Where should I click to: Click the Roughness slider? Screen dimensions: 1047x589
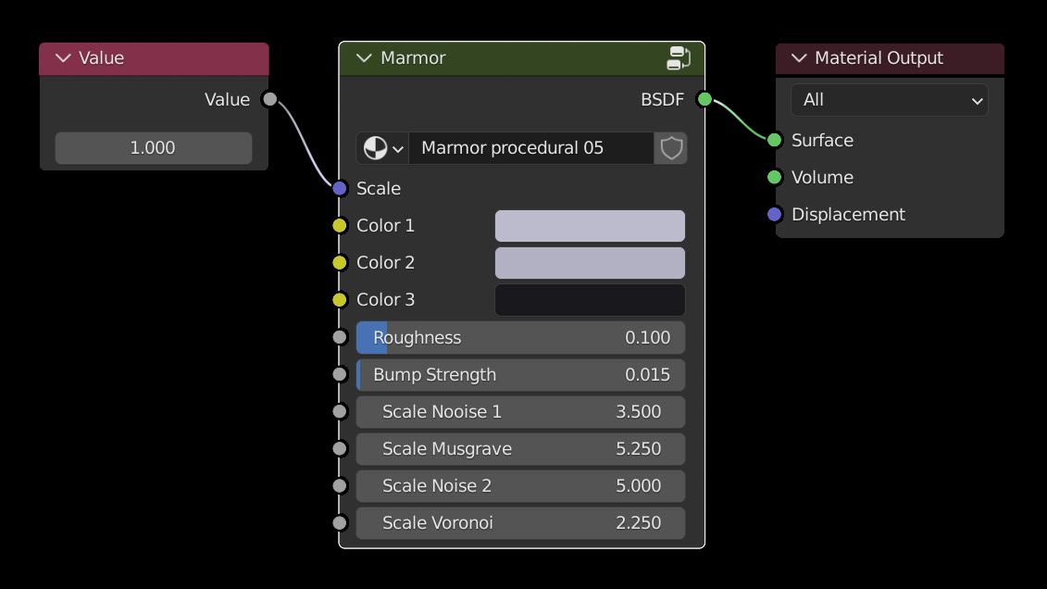[x=520, y=338]
